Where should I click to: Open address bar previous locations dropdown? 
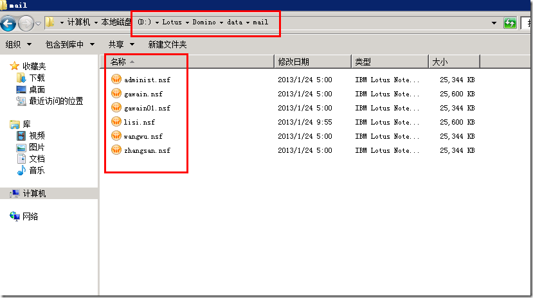pos(494,23)
